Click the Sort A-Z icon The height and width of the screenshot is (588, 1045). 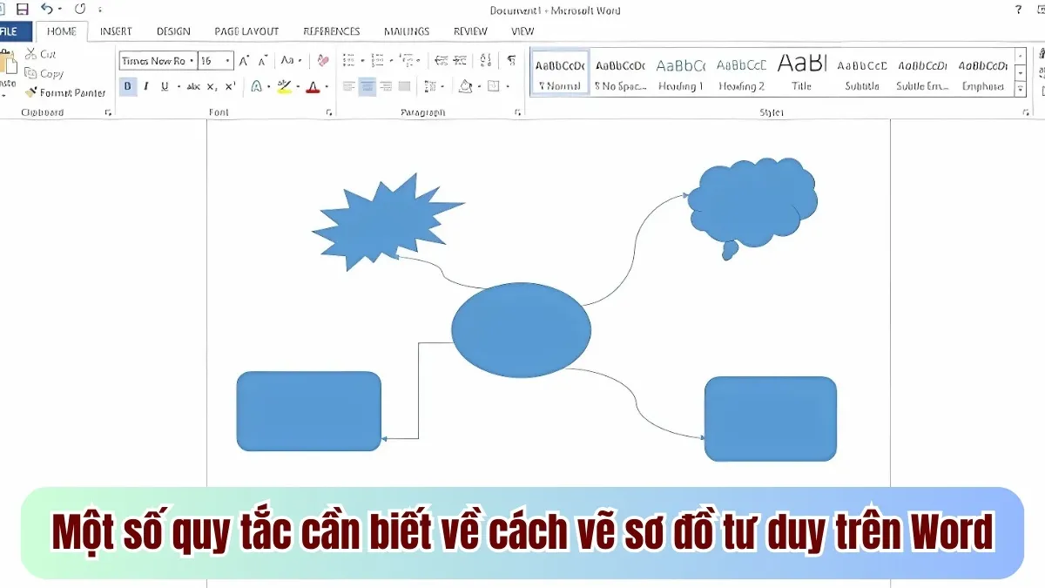[486, 61]
